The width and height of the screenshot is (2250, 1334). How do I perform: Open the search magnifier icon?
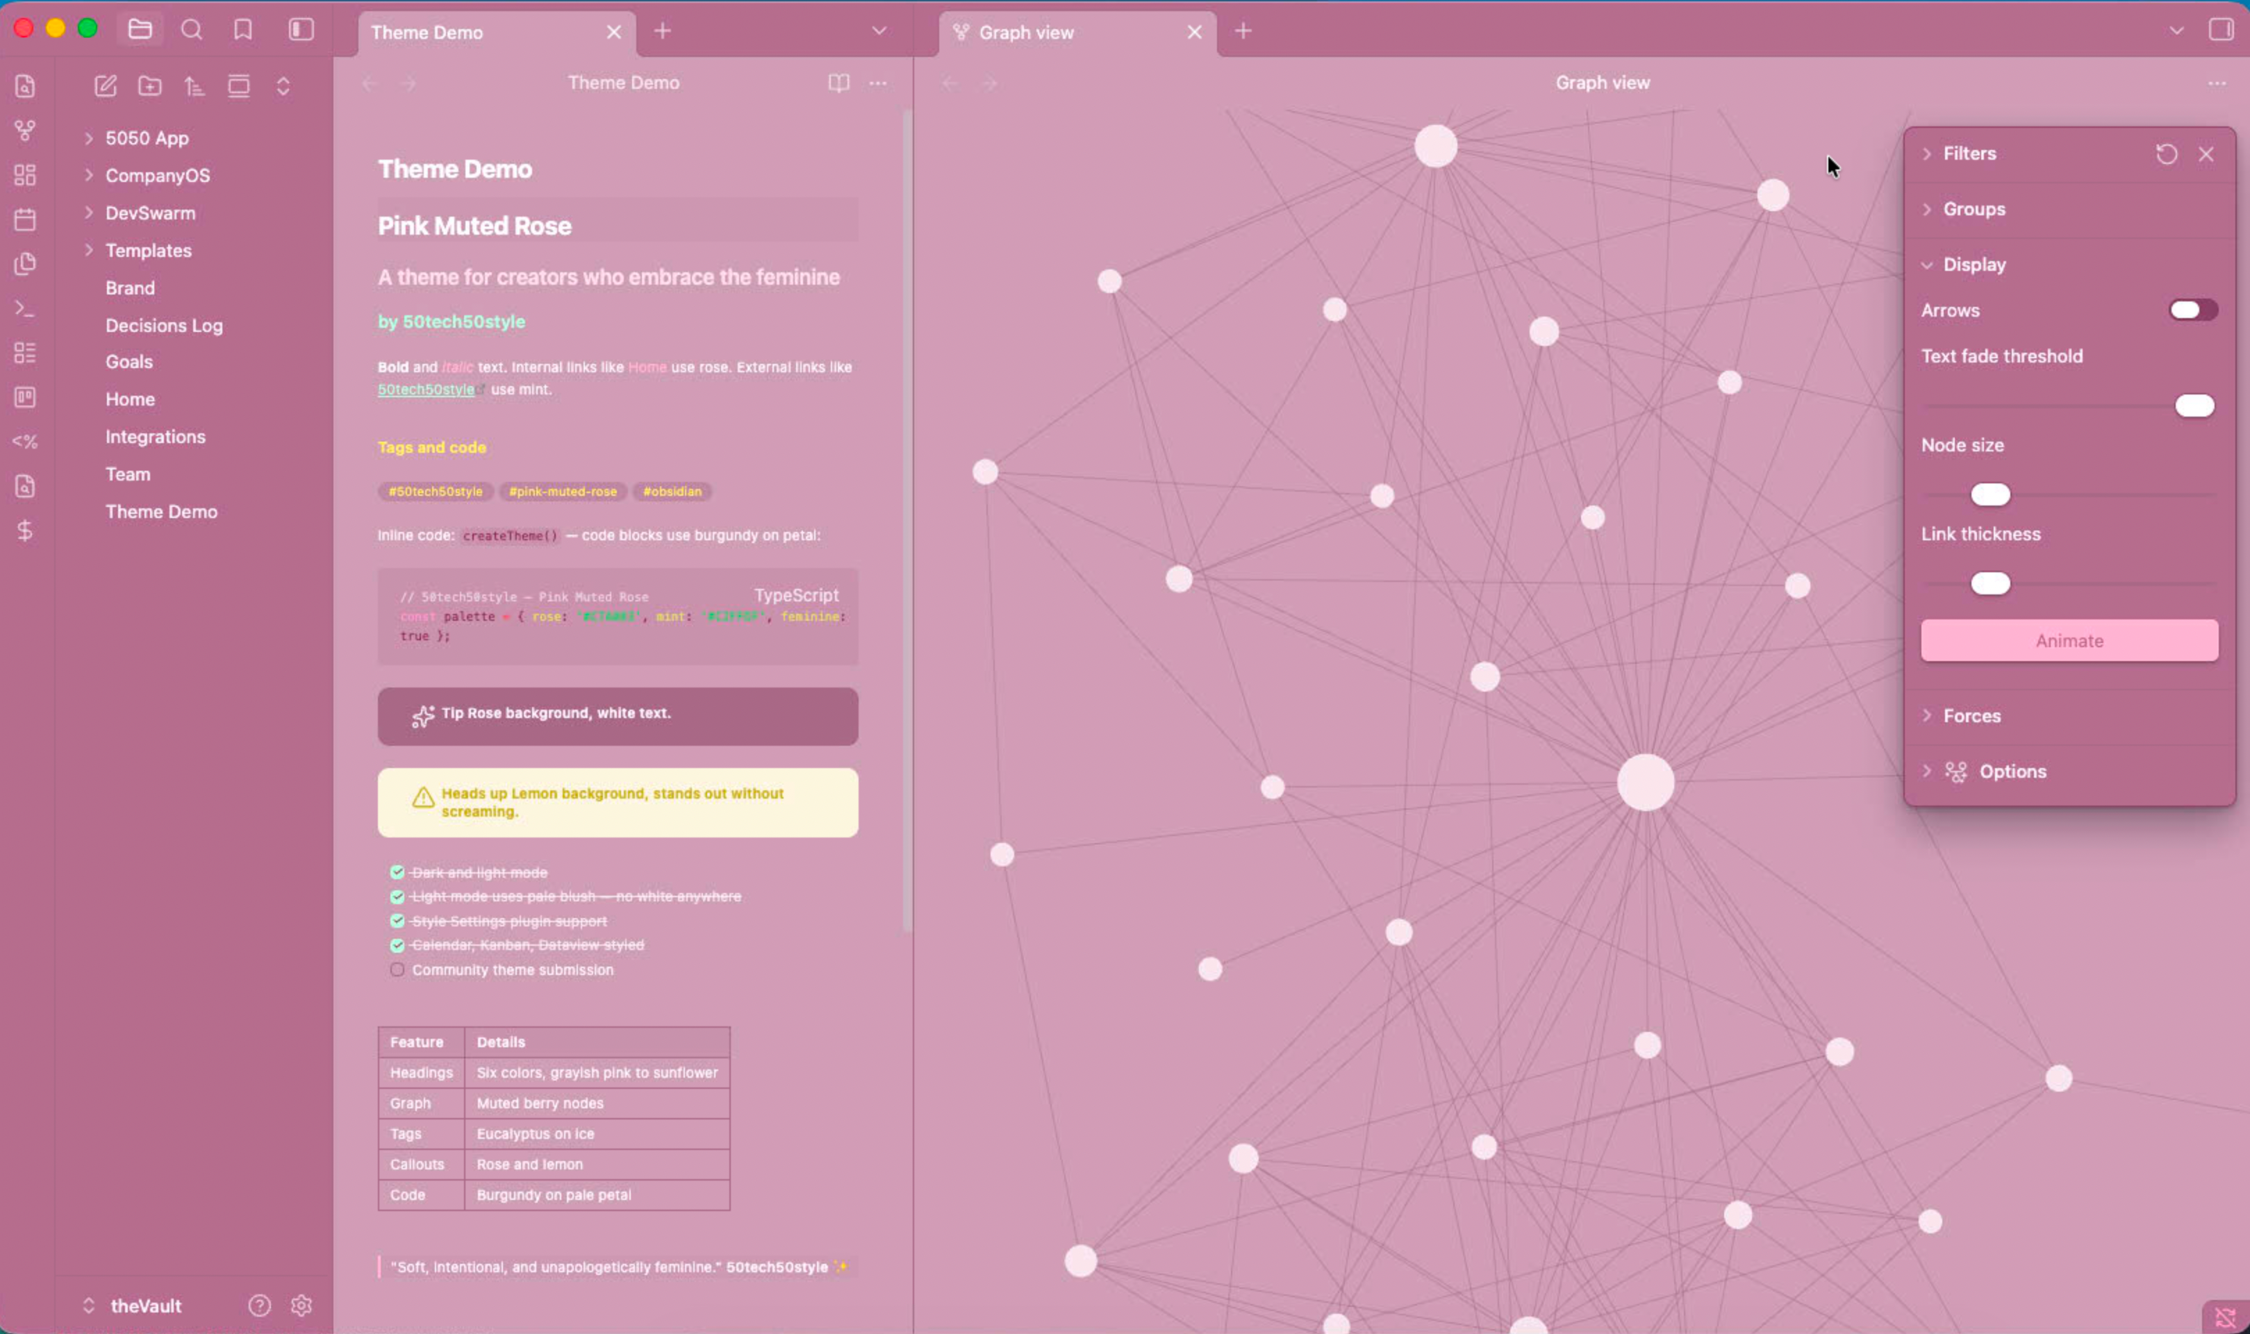(x=192, y=30)
